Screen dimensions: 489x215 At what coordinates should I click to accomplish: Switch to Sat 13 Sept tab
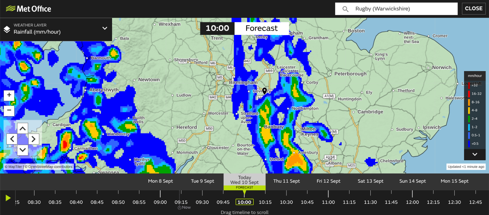point(370,181)
